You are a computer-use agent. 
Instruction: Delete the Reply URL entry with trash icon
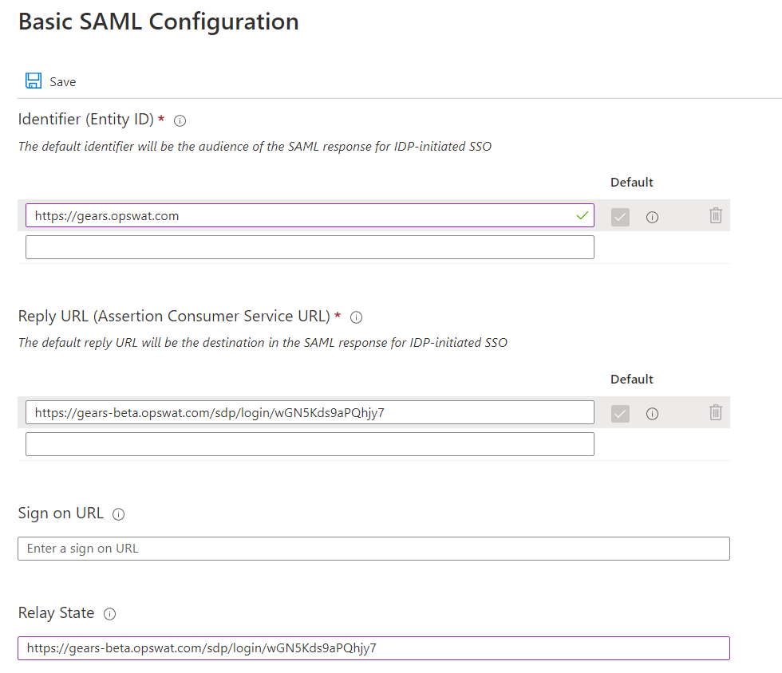click(x=716, y=412)
